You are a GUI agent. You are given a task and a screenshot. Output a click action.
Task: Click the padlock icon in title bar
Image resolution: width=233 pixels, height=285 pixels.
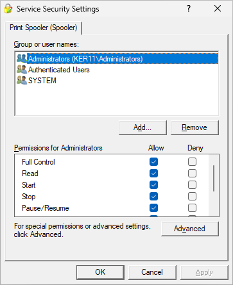pyautogui.click(x=8, y=8)
